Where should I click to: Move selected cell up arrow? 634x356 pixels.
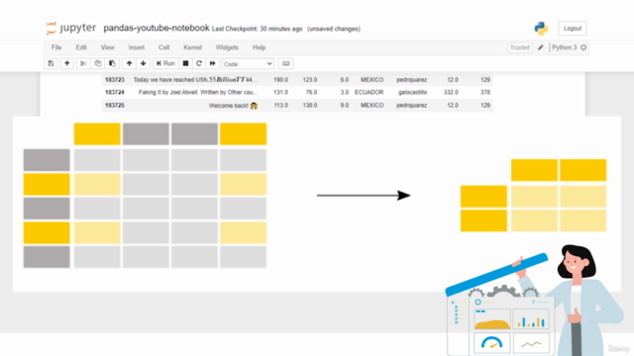129,63
